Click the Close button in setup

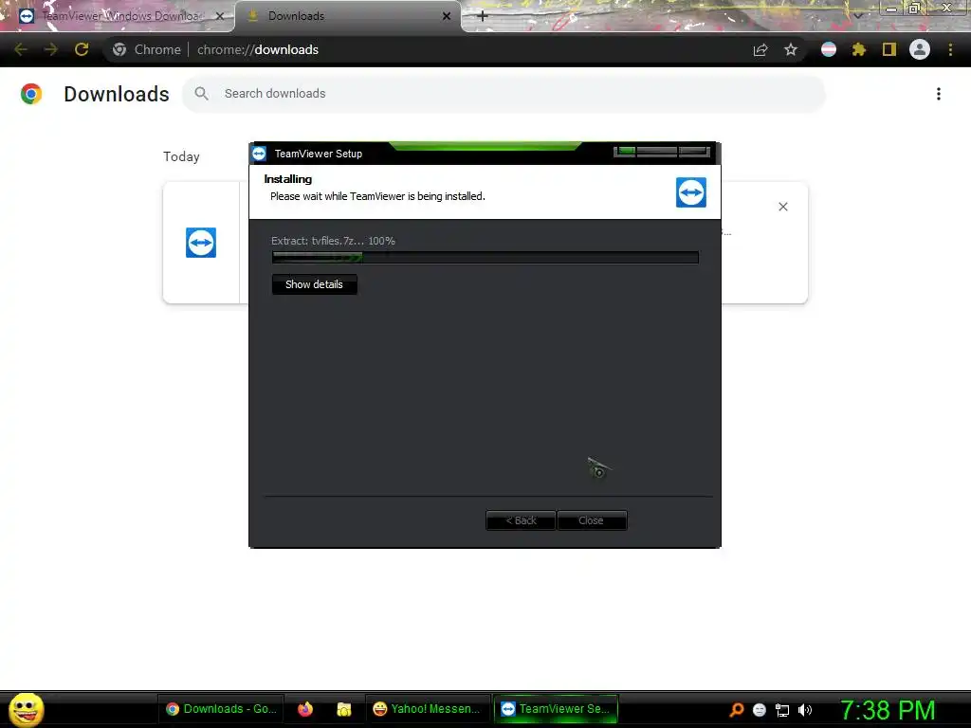(x=592, y=520)
